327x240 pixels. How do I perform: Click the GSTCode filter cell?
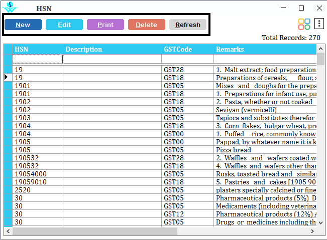pos(187,59)
